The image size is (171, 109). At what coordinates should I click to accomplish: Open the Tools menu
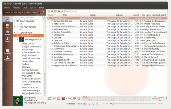click(x=25, y=8)
